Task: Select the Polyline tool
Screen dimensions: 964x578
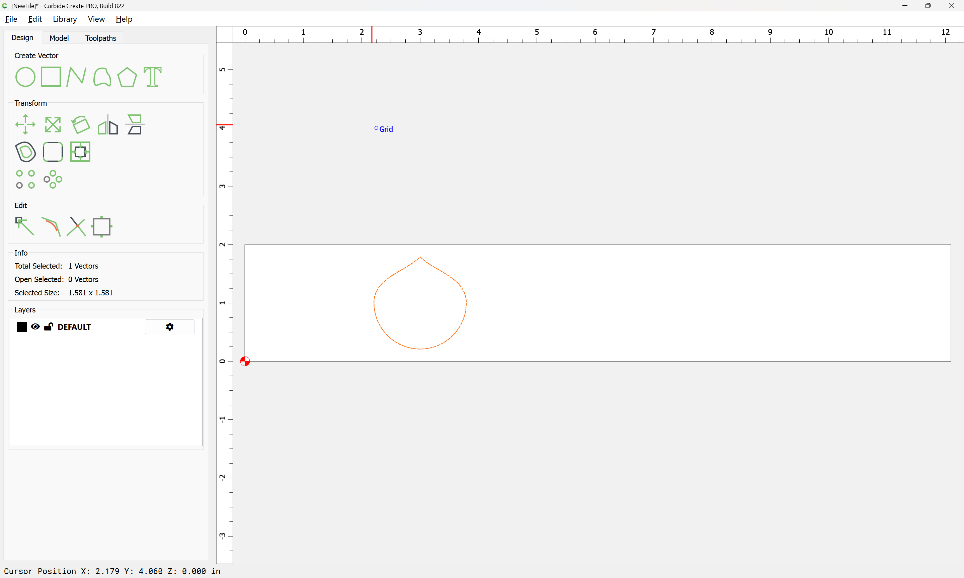Action: click(76, 77)
